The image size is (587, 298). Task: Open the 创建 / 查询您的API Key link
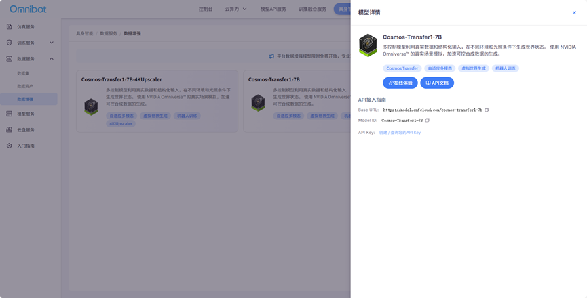point(400,133)
